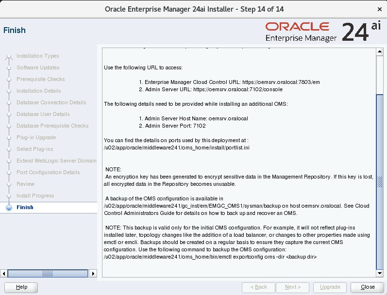Open the Help button
387x295 pixels.
(x=21, y=287)
